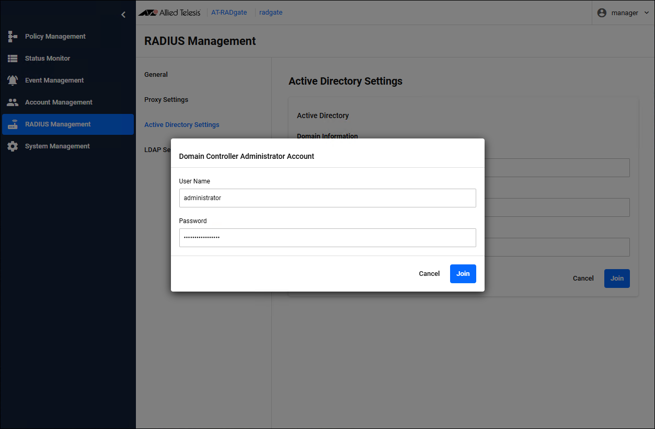This screenshot has width=655, height=429.
Task: Click the Status Monitor list icon
Action: tap(13, 59)
